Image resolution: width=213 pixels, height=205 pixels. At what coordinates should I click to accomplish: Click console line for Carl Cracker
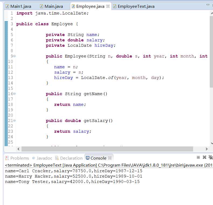pyautogui.click(x=74, y=171)
